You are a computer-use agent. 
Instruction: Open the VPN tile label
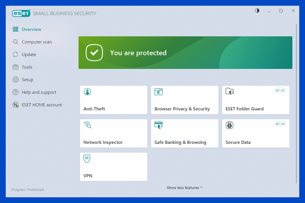point(88,176)
